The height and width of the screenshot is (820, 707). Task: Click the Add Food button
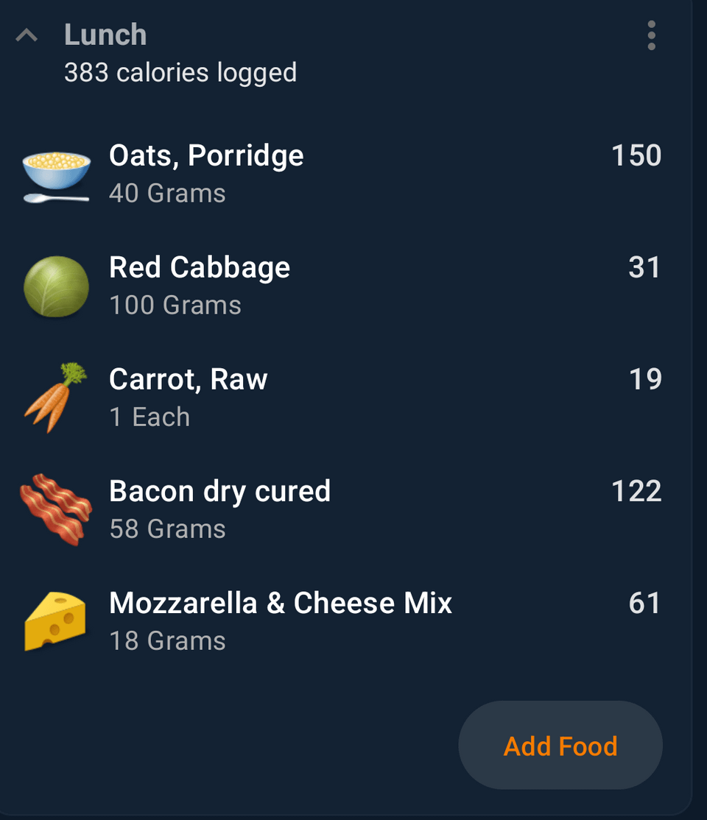[x=560, y=745]
